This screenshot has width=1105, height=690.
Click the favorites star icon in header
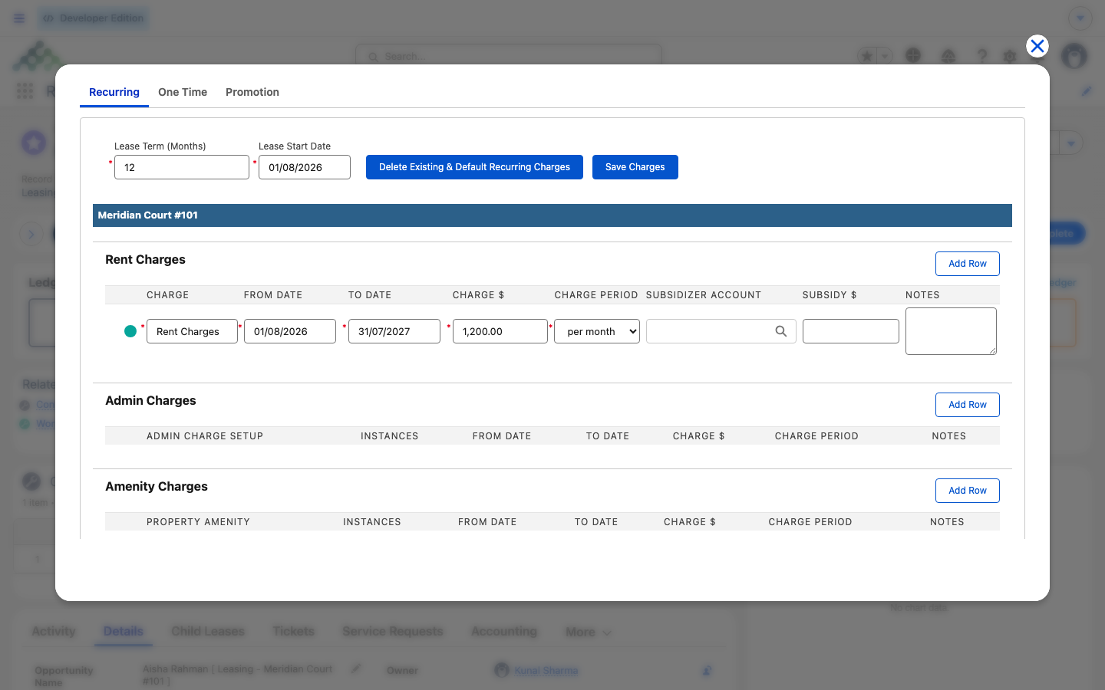[x=867, y=56]
